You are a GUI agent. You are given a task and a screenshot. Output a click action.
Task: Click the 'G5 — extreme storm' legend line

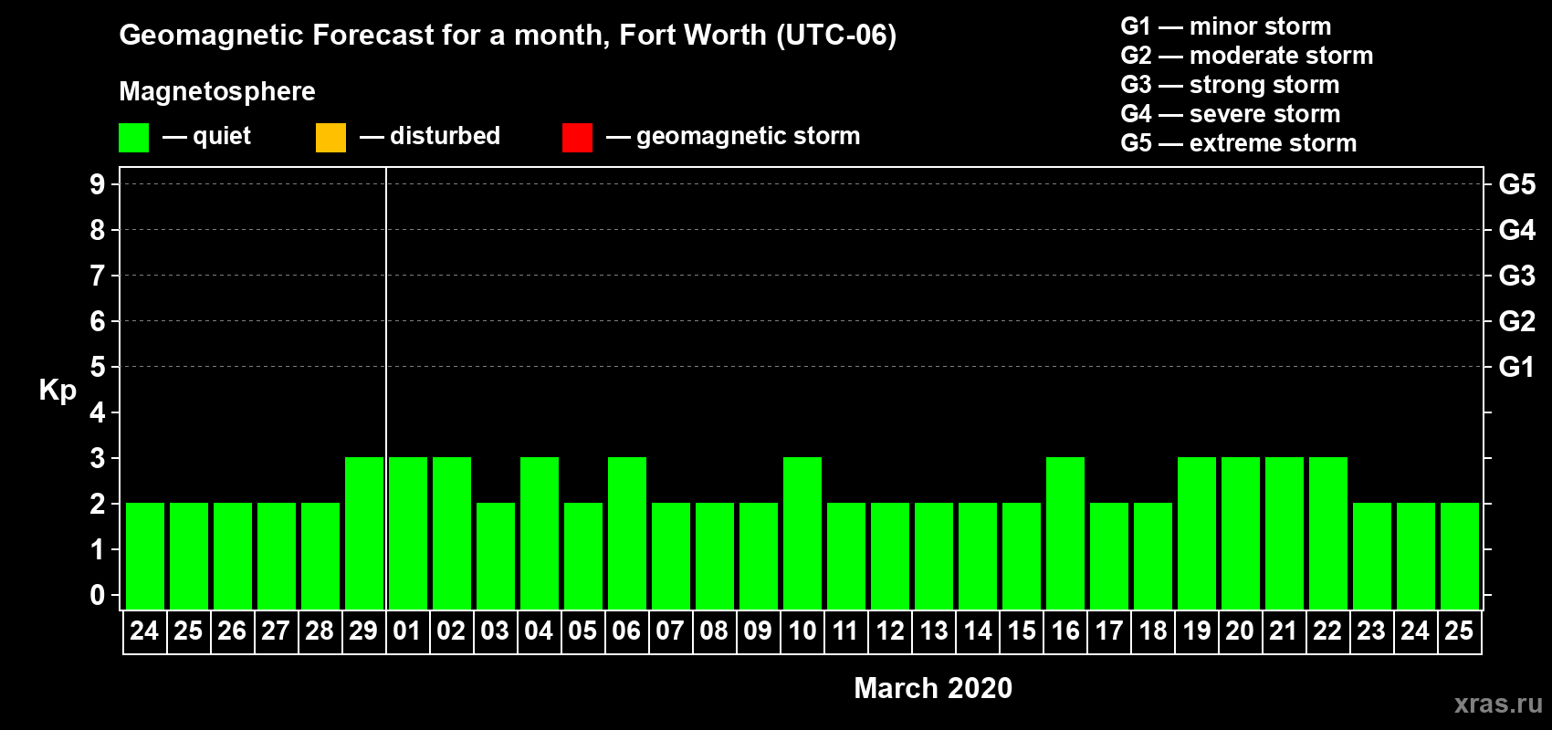point(1239,143)
